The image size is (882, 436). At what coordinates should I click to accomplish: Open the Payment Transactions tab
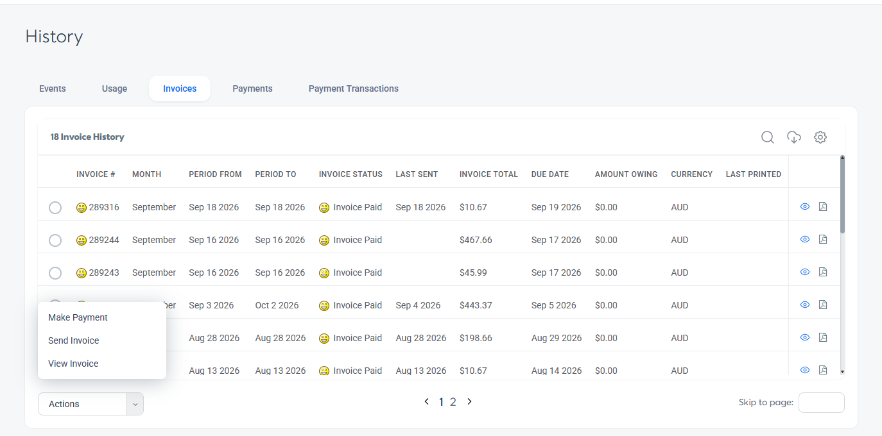[354, 88]
